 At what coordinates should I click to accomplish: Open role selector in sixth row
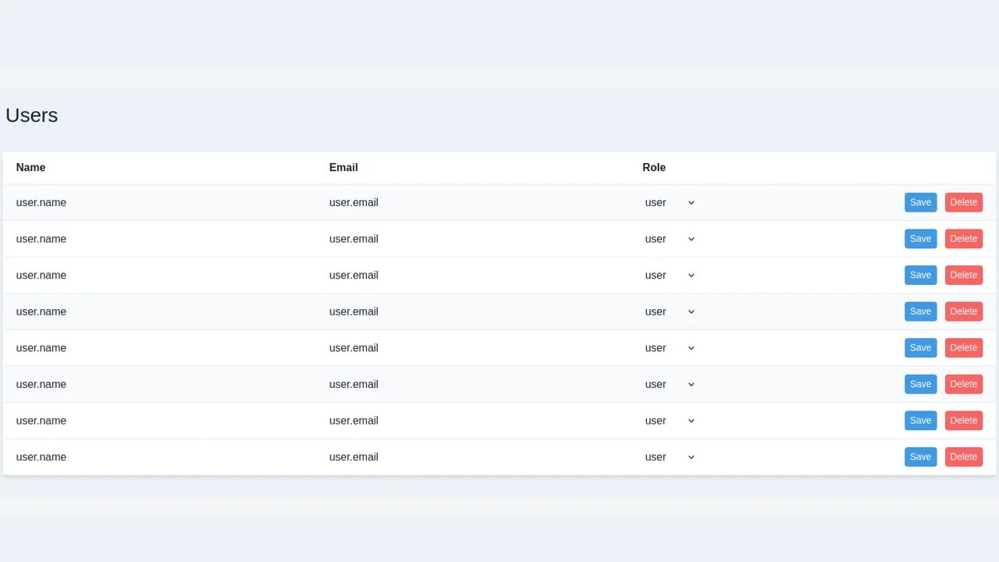coord(670,384)
